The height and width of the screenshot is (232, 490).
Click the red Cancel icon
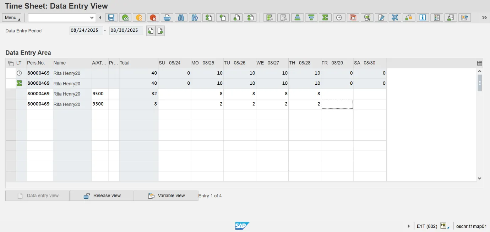pyautogui.click(x=153, y=17)
